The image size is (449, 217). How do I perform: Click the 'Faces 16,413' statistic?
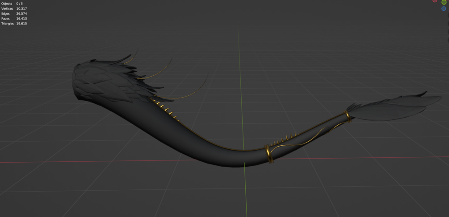(x=14, y=19)
